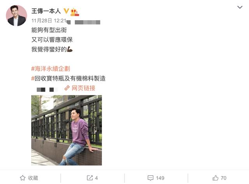The height and width of the screenshot is (184, 249).
Task: Click the like count 70
Action: 223,178
